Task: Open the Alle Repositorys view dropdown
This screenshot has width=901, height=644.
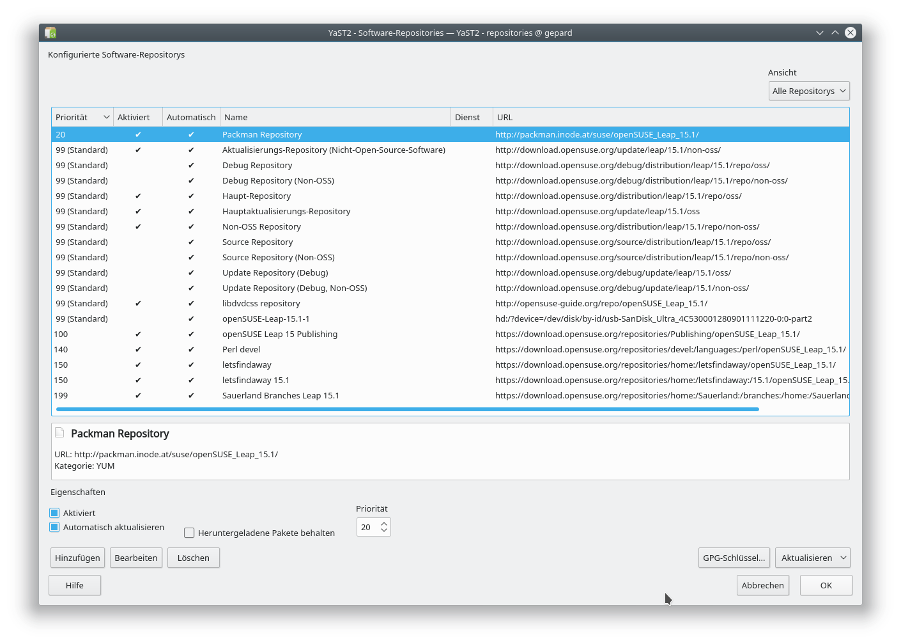Action: point(809,91)
